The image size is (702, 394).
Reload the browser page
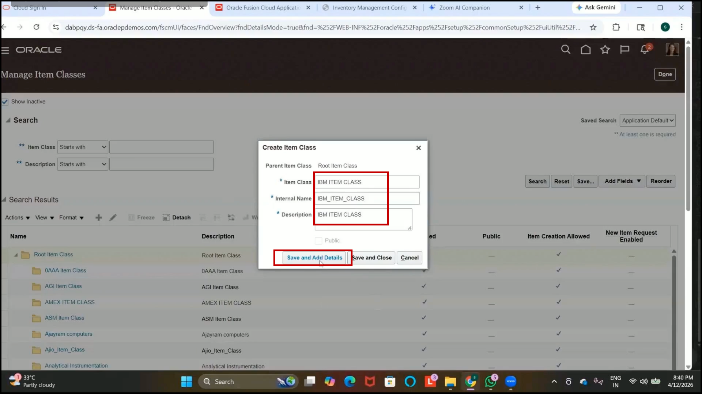[x=36, y=27]
